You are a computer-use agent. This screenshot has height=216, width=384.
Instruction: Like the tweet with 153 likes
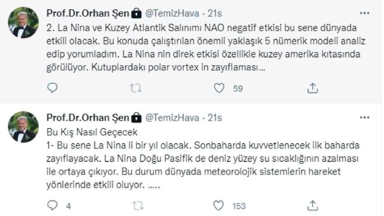[x=219, y=206]
